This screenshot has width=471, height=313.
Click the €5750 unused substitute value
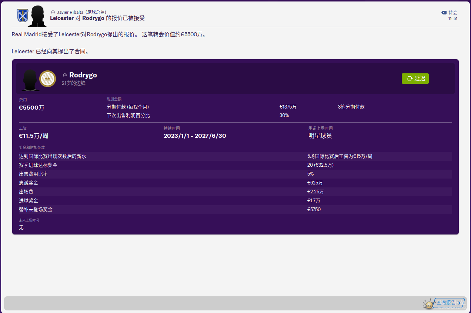(314, 210)
